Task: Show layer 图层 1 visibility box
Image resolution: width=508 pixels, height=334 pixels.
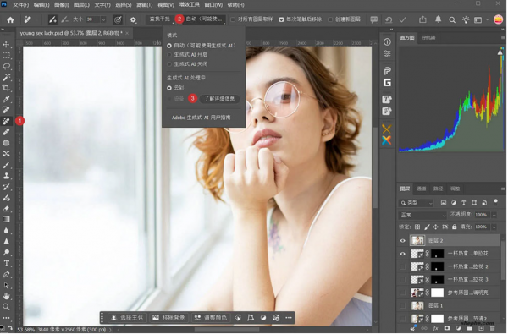Action: 403,305
